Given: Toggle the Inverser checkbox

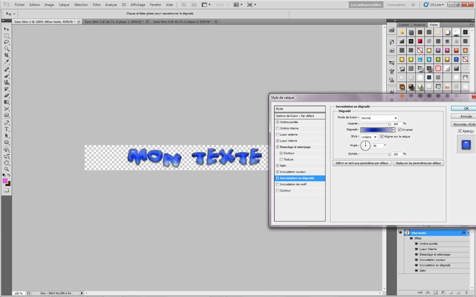Looking at the screenshot, I should coord(399,130).
